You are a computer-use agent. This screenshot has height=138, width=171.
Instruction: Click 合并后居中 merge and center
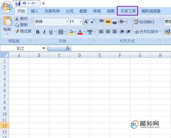pyautogui.click(x=146, y=32)
